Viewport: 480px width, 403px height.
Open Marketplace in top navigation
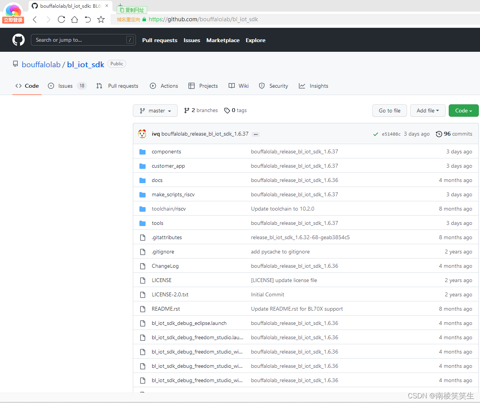[x=223, y=40]
